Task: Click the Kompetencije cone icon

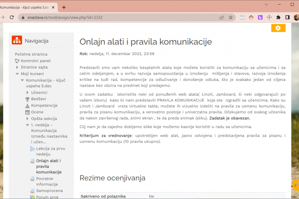Action: point(28,105)
